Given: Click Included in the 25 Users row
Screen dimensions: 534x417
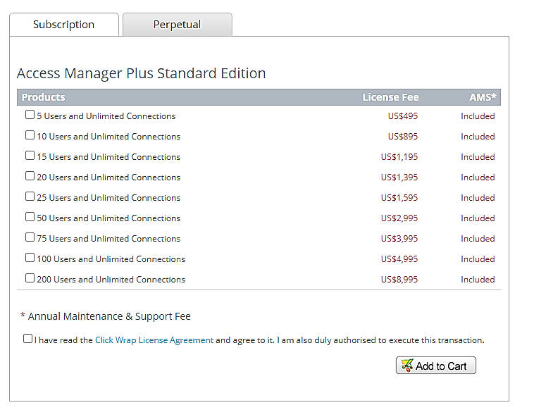Looking at the screenshot, I should [x=478, y=198].
